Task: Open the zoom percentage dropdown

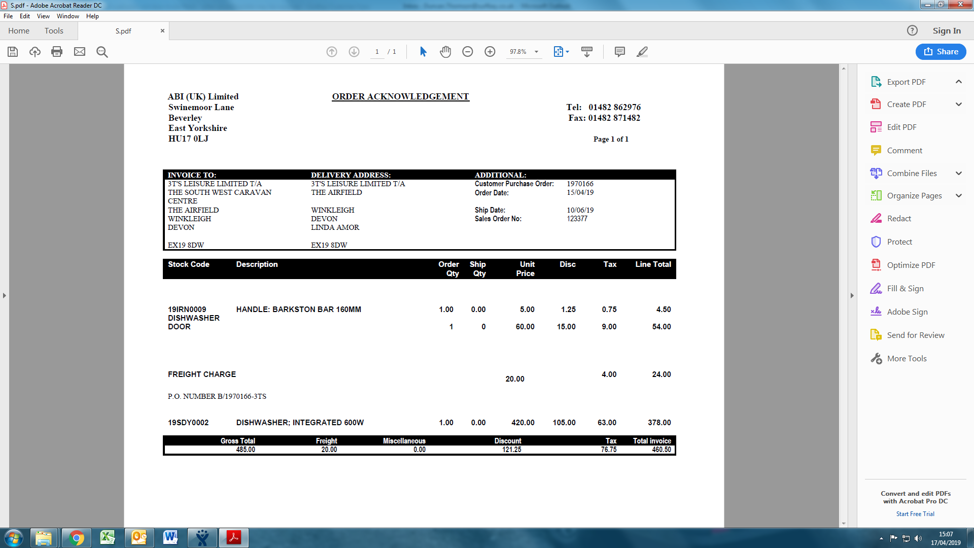Action: (x=536, y=52)
